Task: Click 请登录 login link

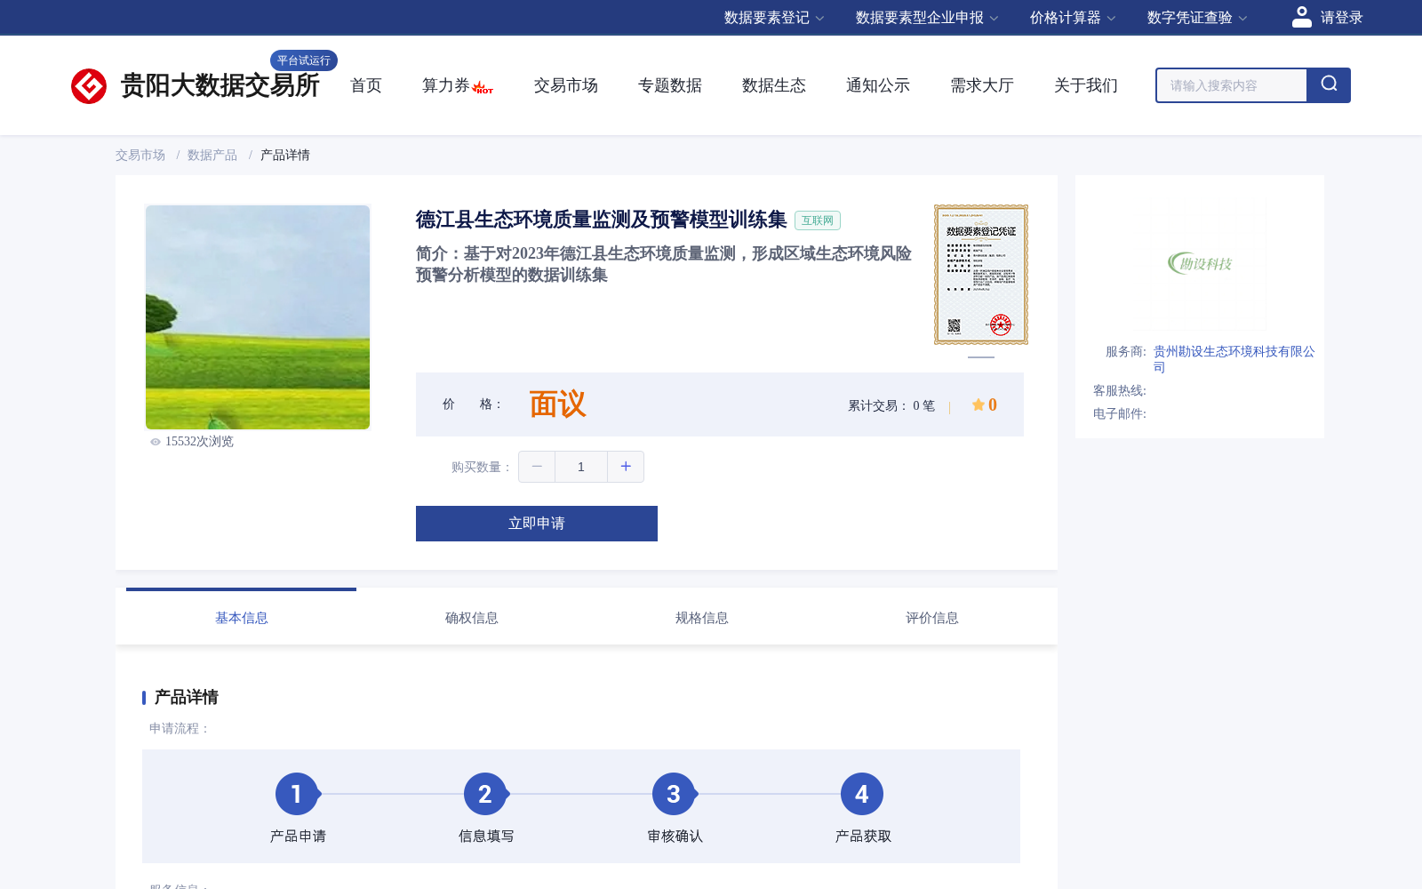Action: click(1341, 18)
